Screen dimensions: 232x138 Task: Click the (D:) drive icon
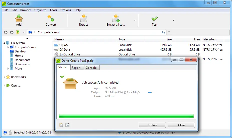point(56,50)
